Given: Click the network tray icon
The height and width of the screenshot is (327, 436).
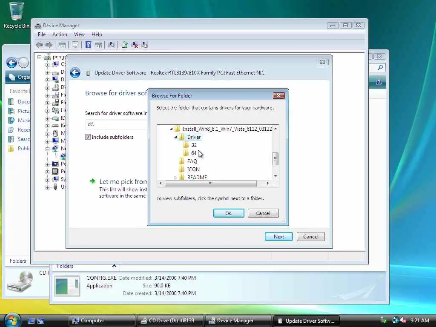Looking at the screenshot, I should (395, 320).
